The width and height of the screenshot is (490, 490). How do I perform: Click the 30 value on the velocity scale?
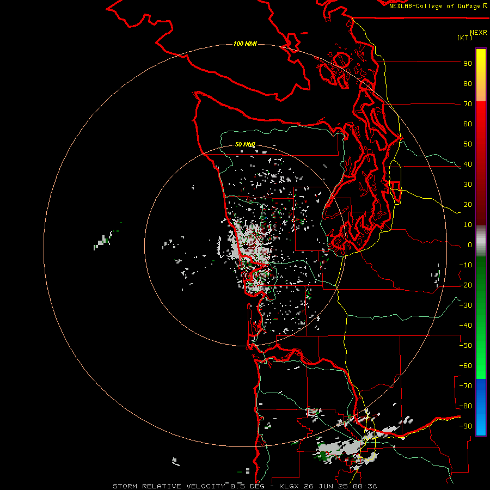pos(468,185)
